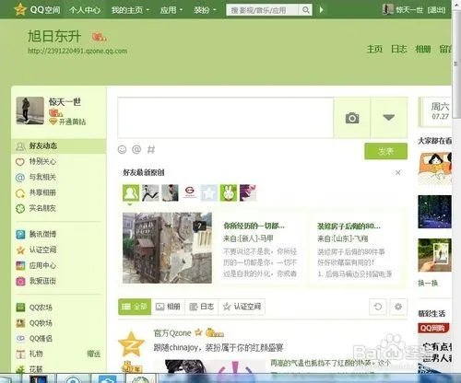The height and width of the screenshot is (383, 461).
Task: Open QQ情侣 in the sidebar
Action: [34, 338]
